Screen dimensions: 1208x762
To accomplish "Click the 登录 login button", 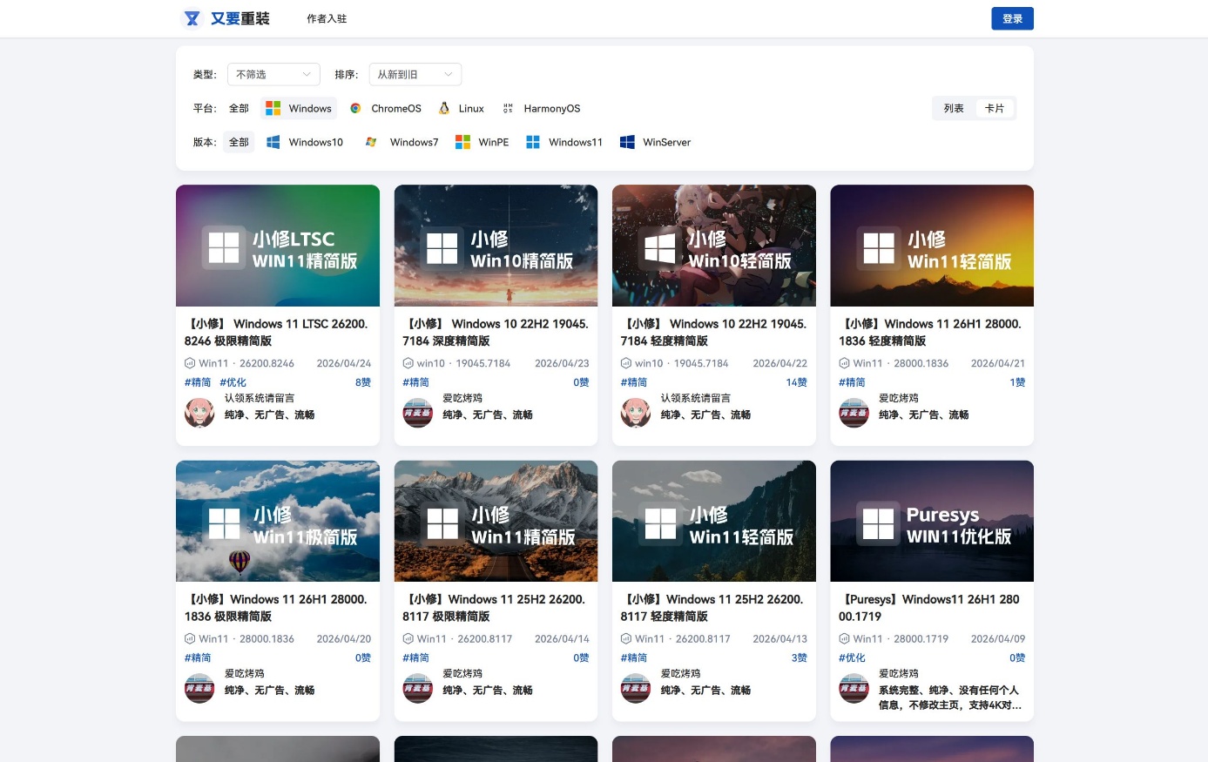I will [x=1012, y=18].
